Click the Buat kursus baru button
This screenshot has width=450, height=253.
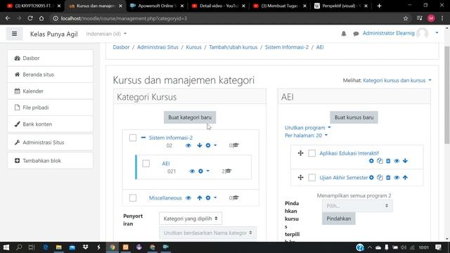[x=354, y=117]
